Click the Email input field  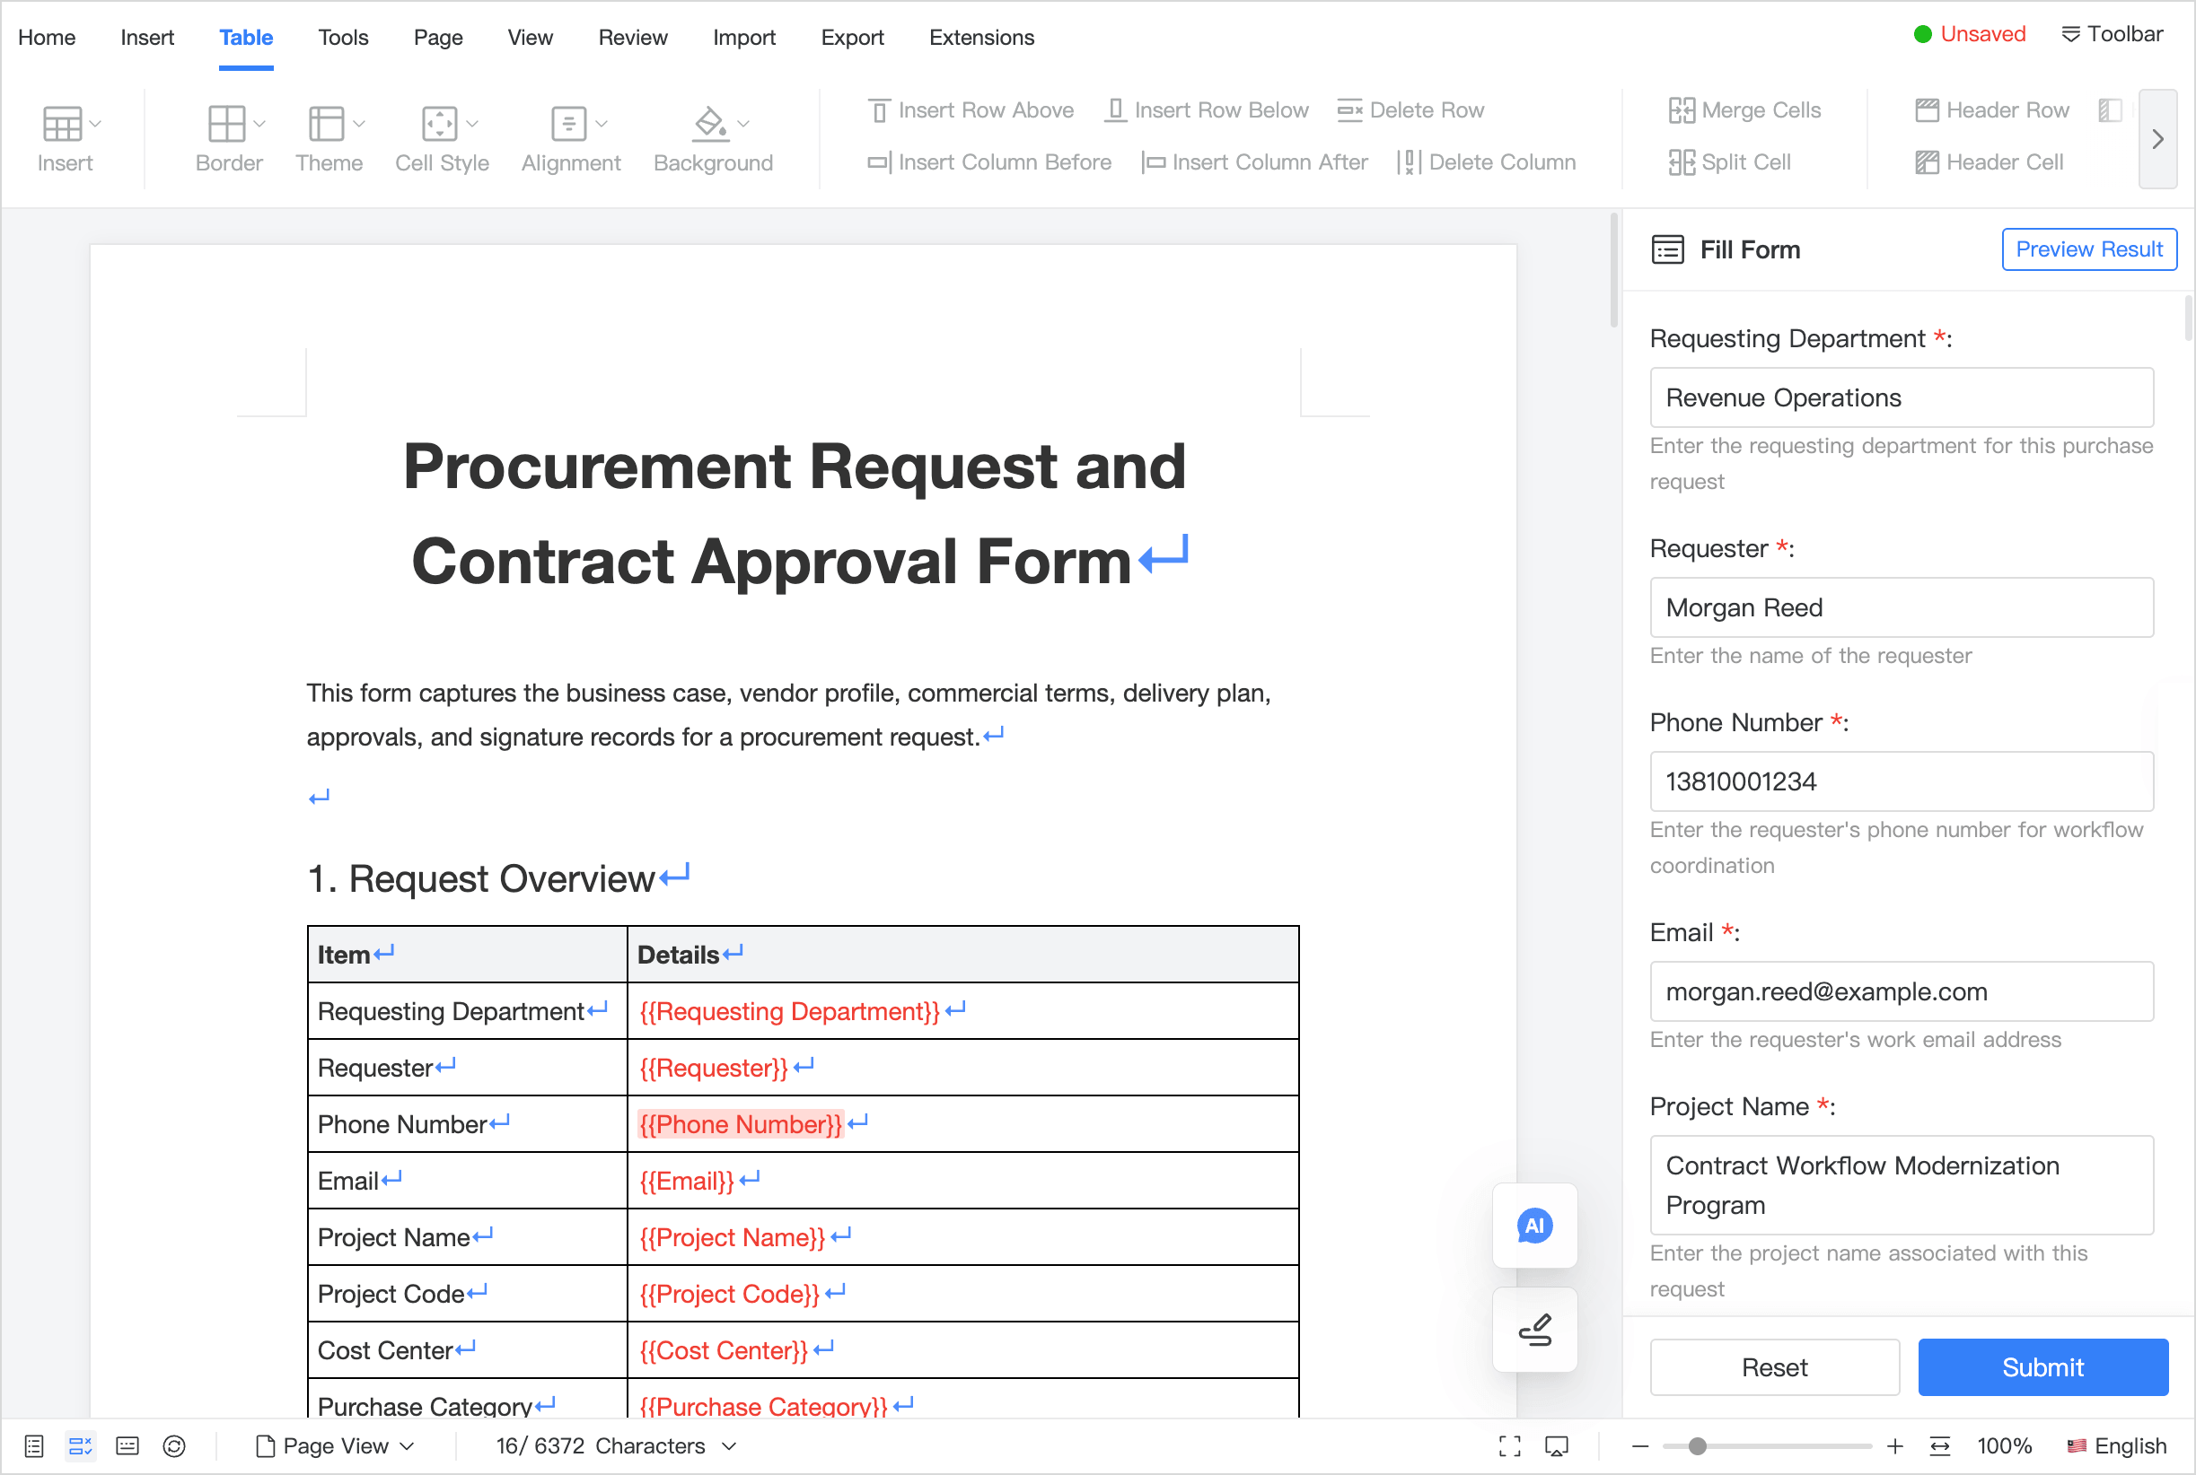tap(1902, 991)
